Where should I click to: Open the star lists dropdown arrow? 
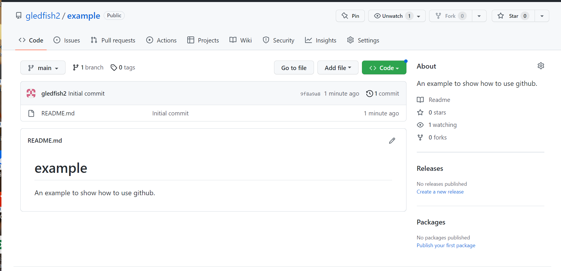542,16
